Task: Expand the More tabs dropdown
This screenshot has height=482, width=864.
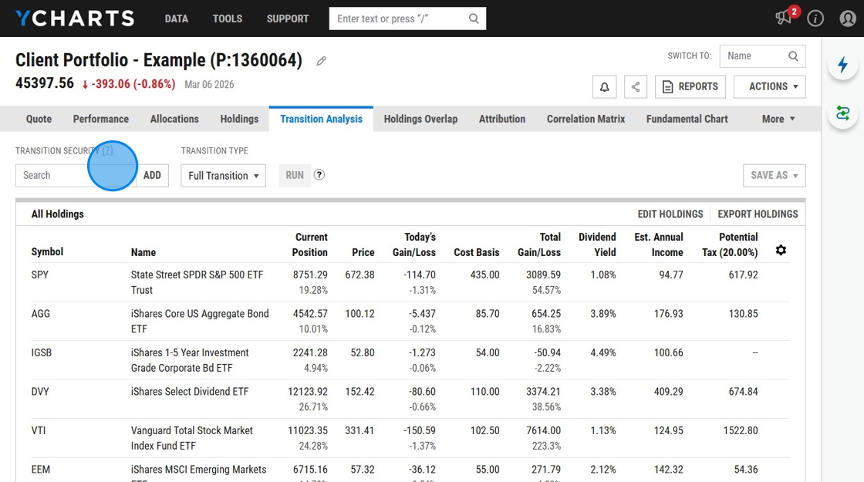Action: 778,119
